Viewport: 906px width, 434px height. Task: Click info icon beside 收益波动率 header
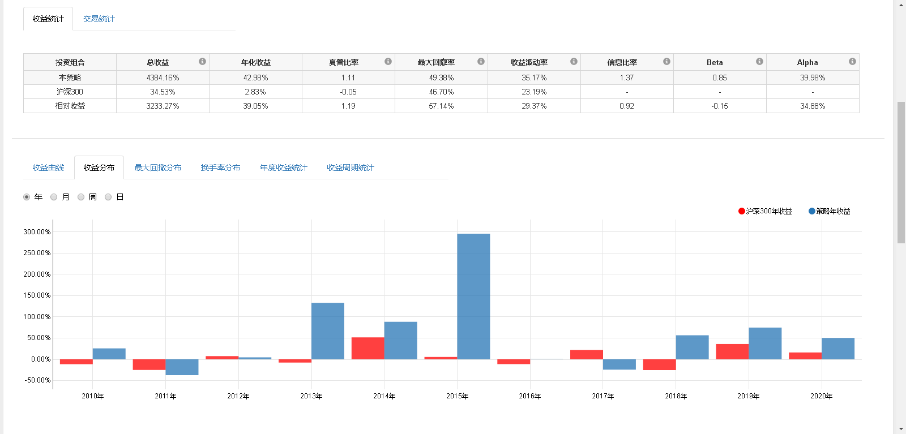[x=574, y=62]
